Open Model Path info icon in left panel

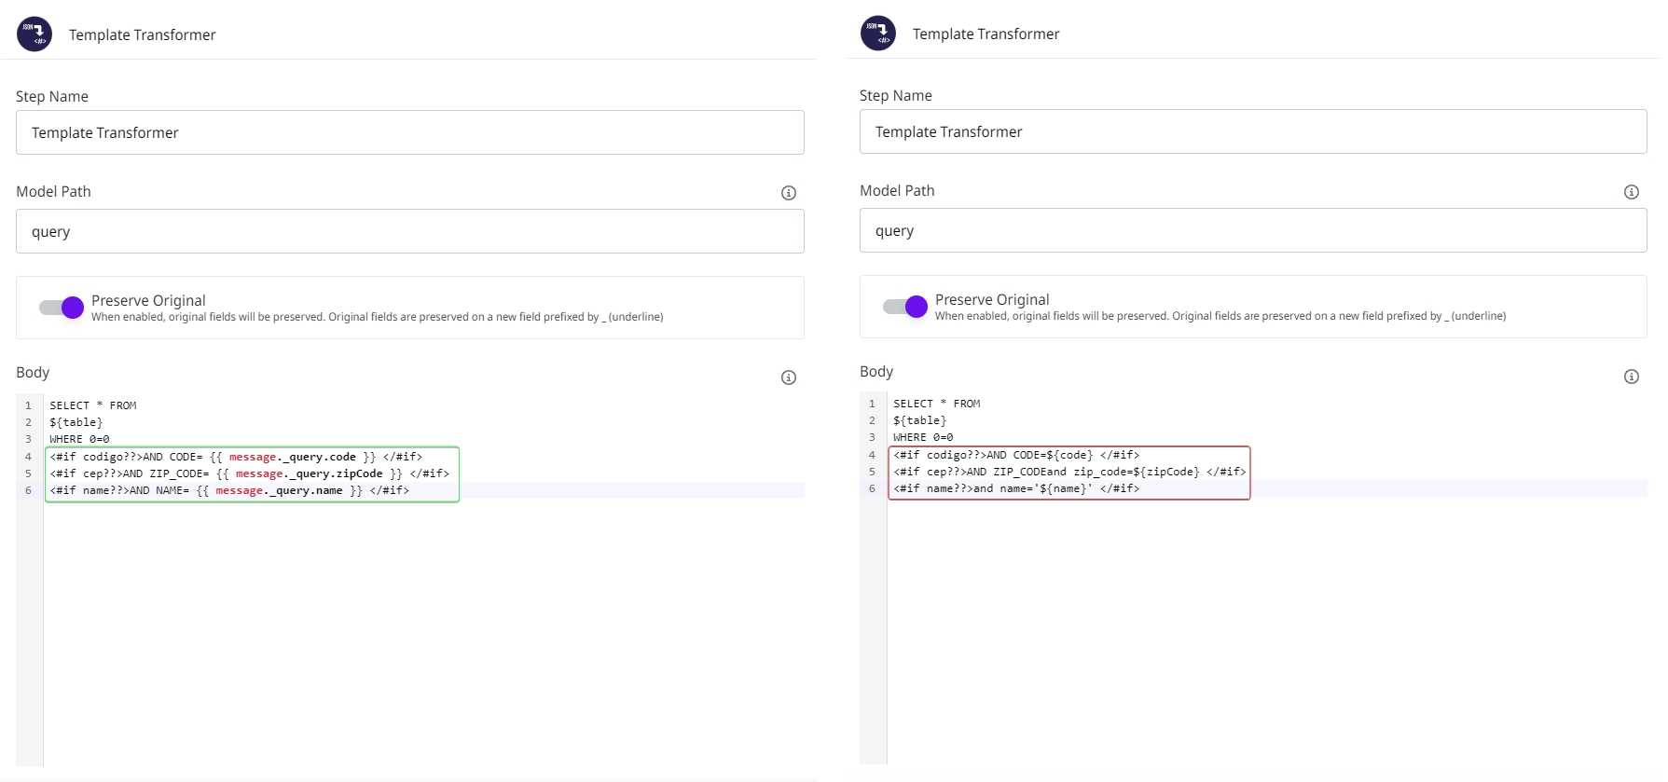tap(788, 193)
